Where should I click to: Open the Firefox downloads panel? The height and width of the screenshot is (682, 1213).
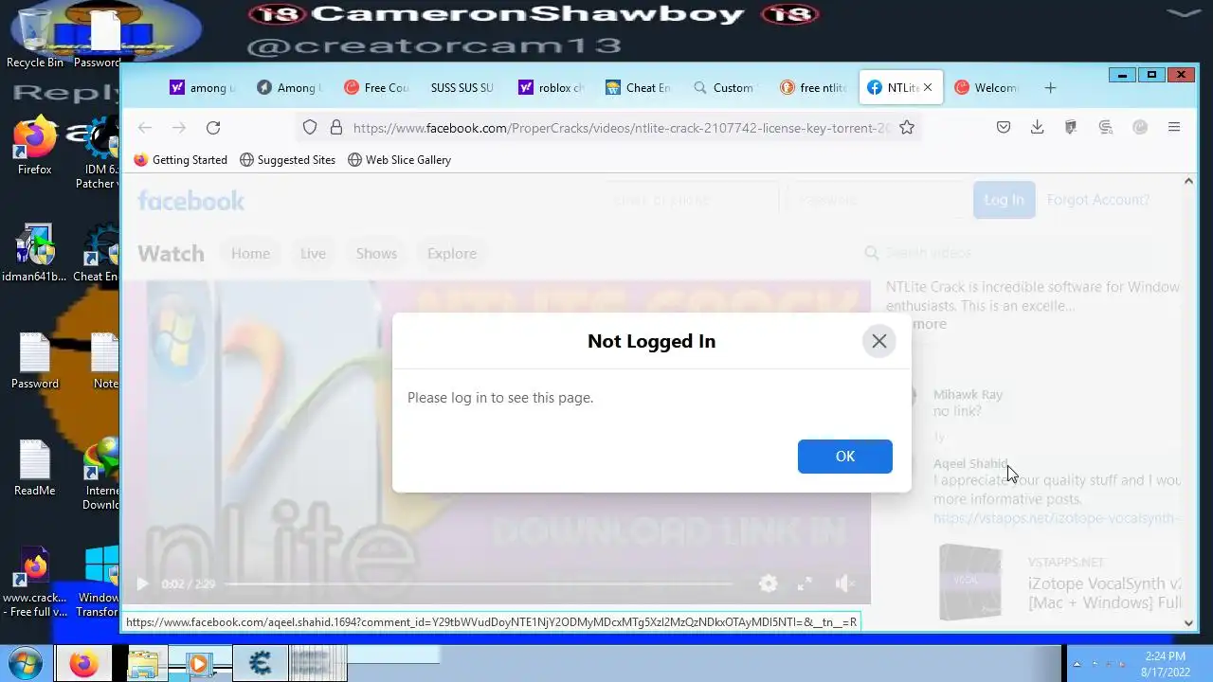point(1038,128)
